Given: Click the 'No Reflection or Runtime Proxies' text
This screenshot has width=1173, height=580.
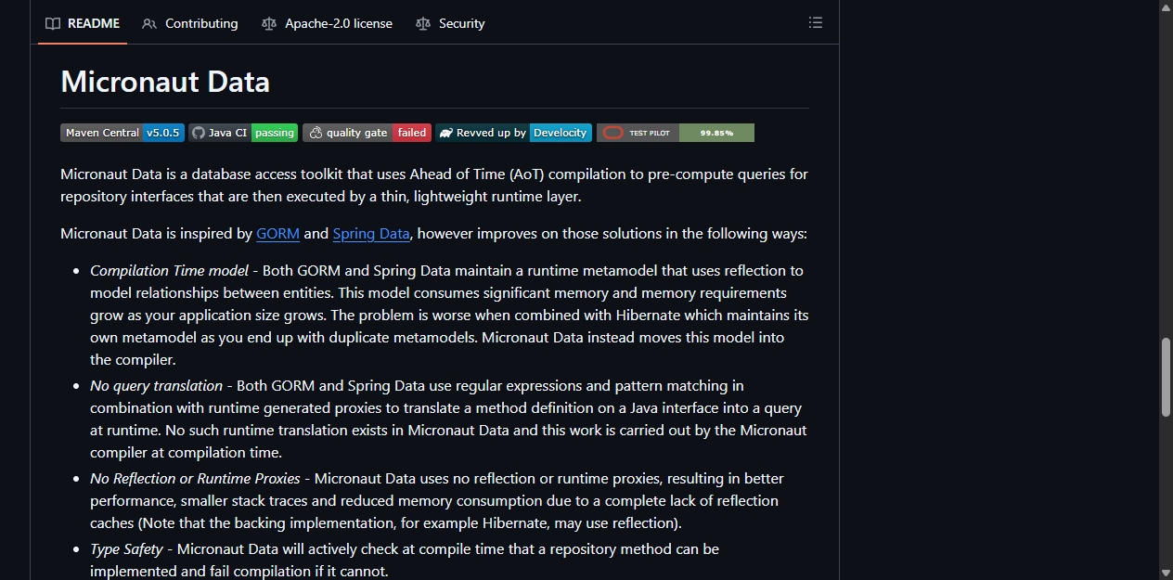Looking at the screenshot, I should pos(195,479).
